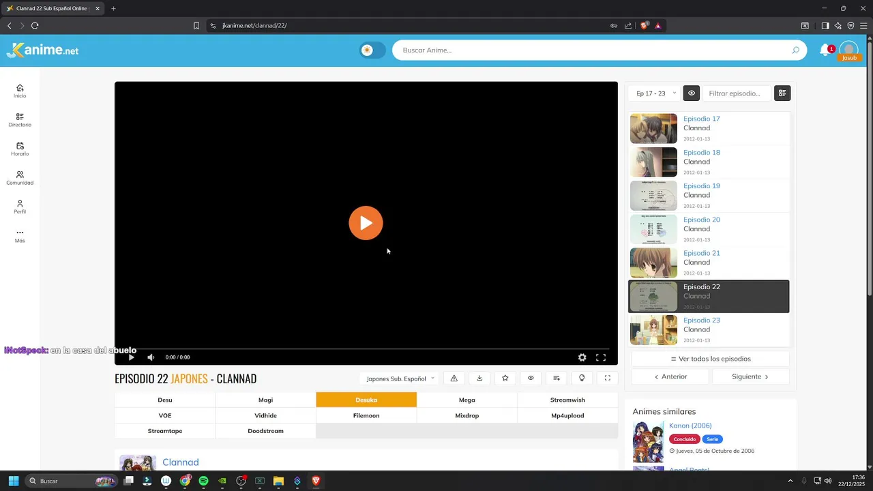Mark the anime as favorite with the star icon
Image resolution: width=873 pixels, height=491 pixels.
point(505,378)
